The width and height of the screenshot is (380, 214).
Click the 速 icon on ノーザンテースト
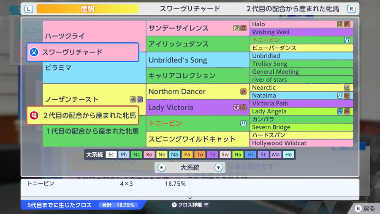tap(133, 99)
